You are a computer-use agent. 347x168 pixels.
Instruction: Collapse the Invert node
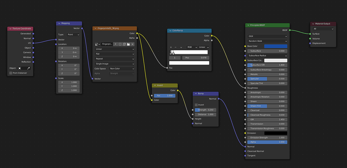point(155,85)
